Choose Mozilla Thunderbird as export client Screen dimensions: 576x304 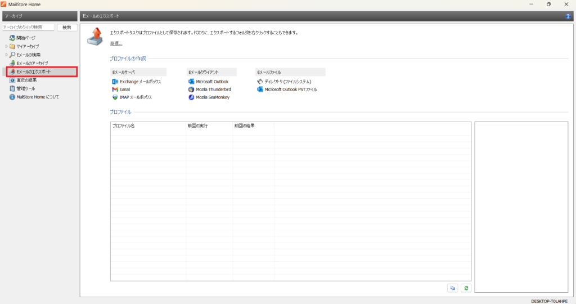coord(210,90)
